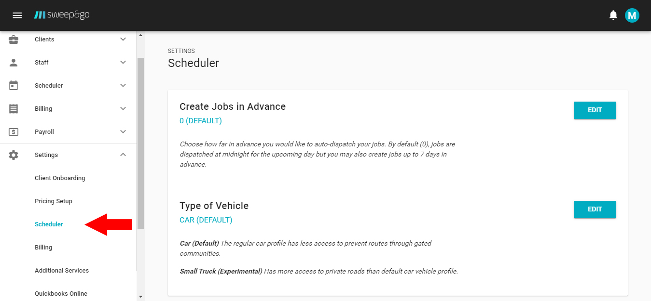The image size is (651, 301).
Task: Open Quickbooks Online settings
Action: click(x=61, y=293)
